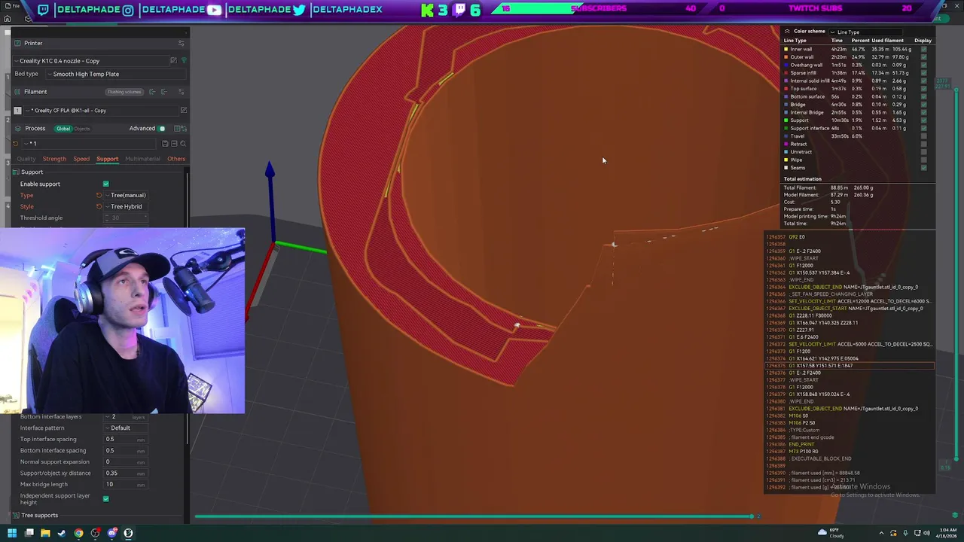This screenshot has width=964, height=542.
Task: Click the Max bridge length field
Action: (x=127, y=484)
